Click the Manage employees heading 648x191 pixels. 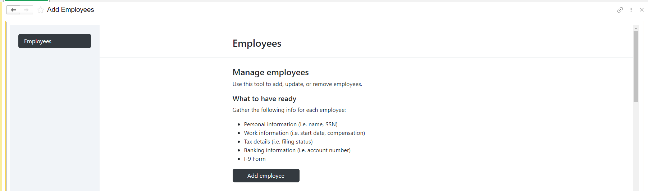coord(271,72)
